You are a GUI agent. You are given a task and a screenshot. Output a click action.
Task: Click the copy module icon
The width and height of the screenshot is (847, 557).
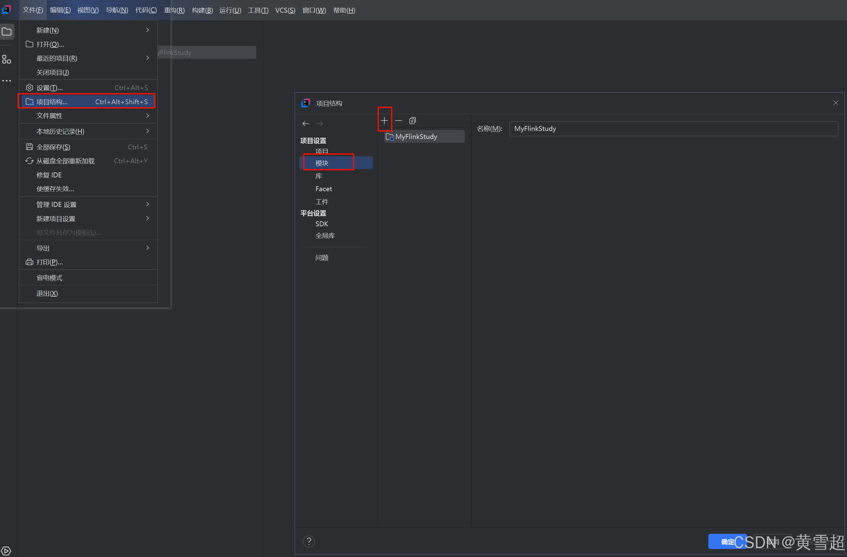(x=412, y=121)
